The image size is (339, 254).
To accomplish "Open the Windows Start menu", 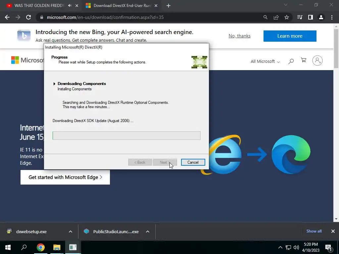I will coord(8,247).
